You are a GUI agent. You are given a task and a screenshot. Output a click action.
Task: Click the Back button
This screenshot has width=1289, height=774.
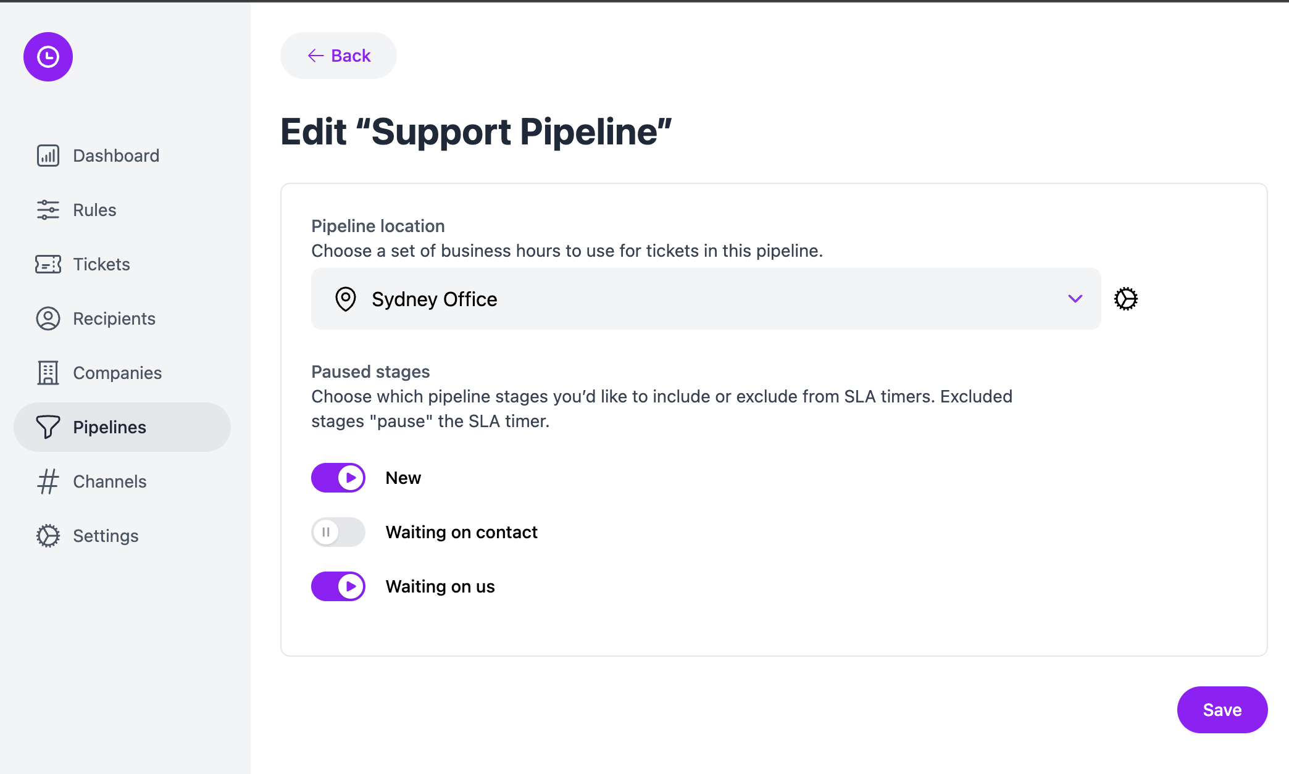pos(338,56)
